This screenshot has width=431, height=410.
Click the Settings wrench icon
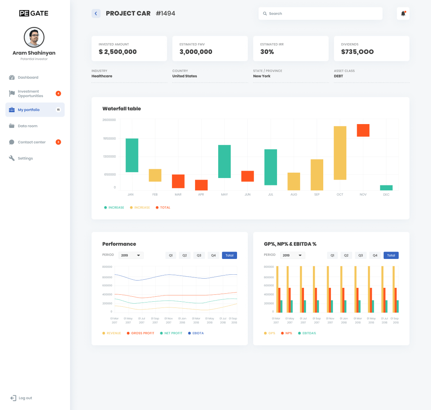12,158
